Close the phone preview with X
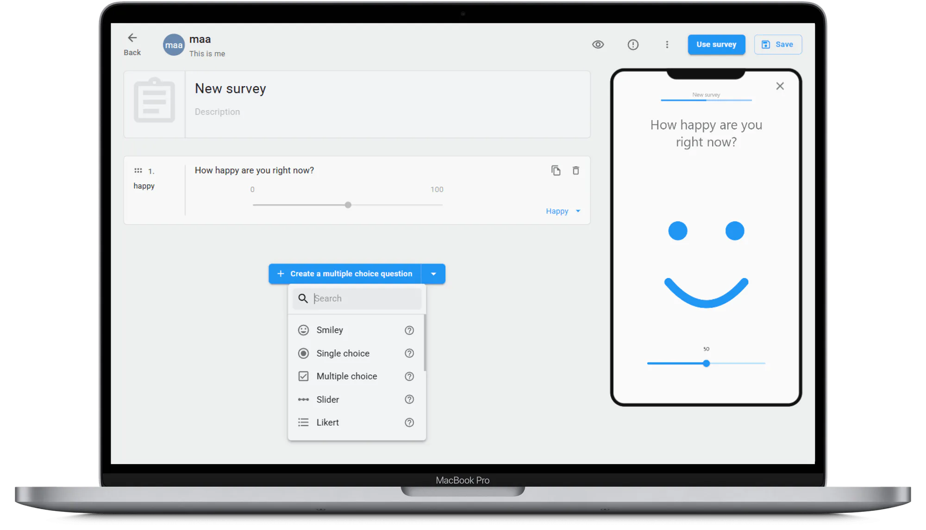This screenshot has height=530, width=926. pyautogui.click(x=780, y=86)
